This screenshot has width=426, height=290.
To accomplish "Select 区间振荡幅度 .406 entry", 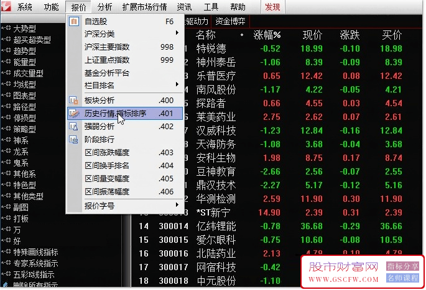I will click(x=125, y=191).
